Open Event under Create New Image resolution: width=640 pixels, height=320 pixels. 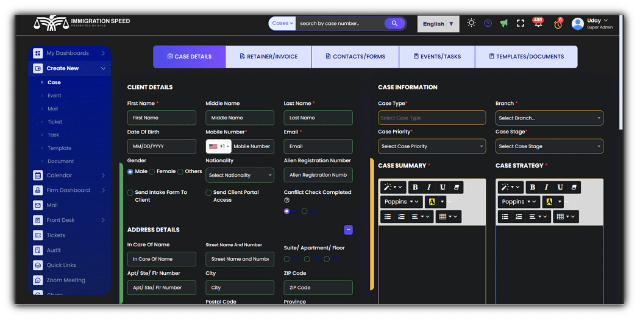(x=54, y=96)
